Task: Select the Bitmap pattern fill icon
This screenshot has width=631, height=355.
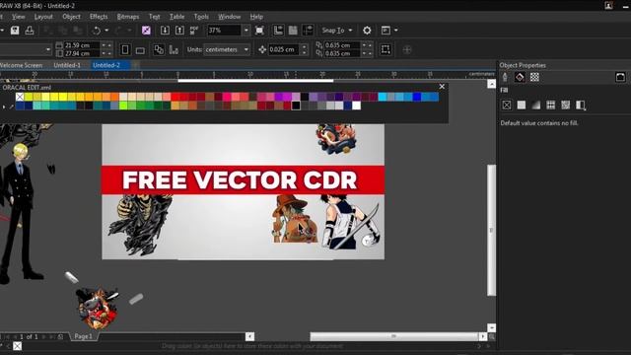Action: 565,106
